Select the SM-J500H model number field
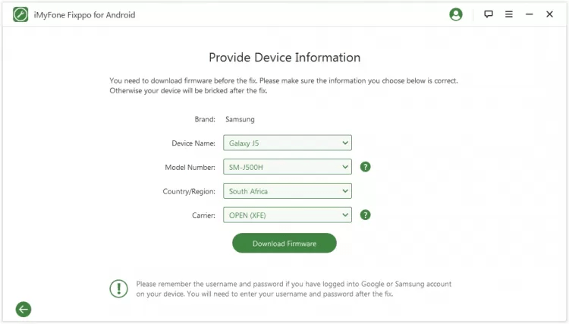Image resolution: width=569 pixels, height=324 pixels. click(281, 167)
